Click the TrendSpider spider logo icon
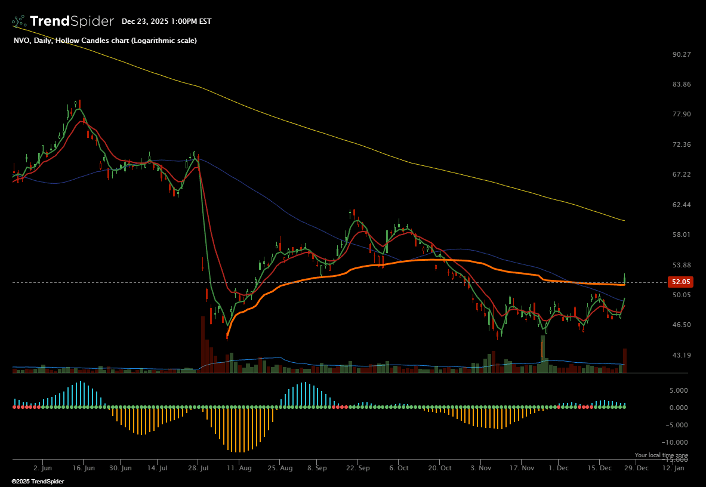Image resolution: width=706 pixels, height=487 pixels. [19, 21]
